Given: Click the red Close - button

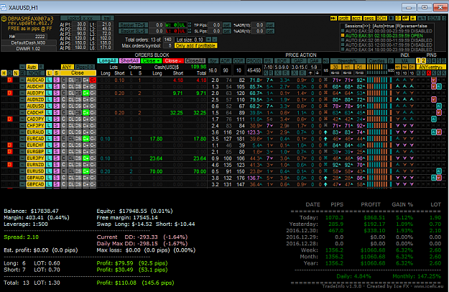Looking at the screenshot, I should point(173,60).
